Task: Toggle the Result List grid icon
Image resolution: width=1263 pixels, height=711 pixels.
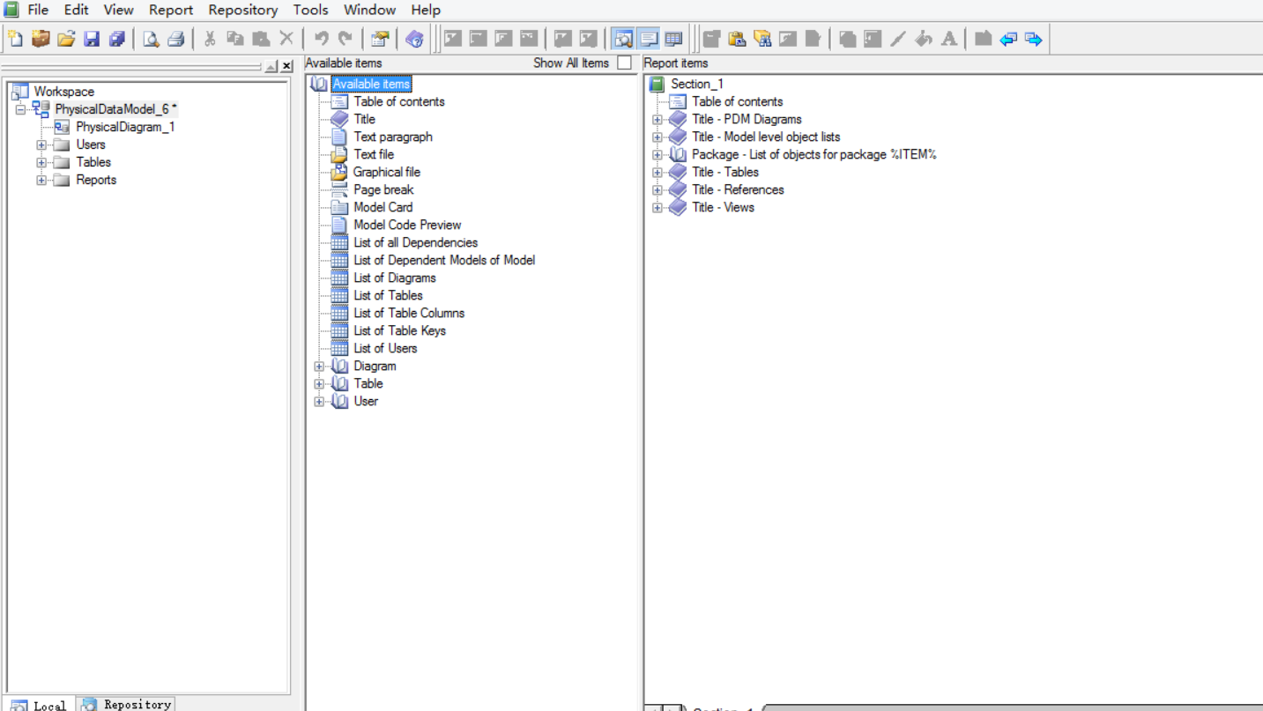Action: click(x=674, y=39)
